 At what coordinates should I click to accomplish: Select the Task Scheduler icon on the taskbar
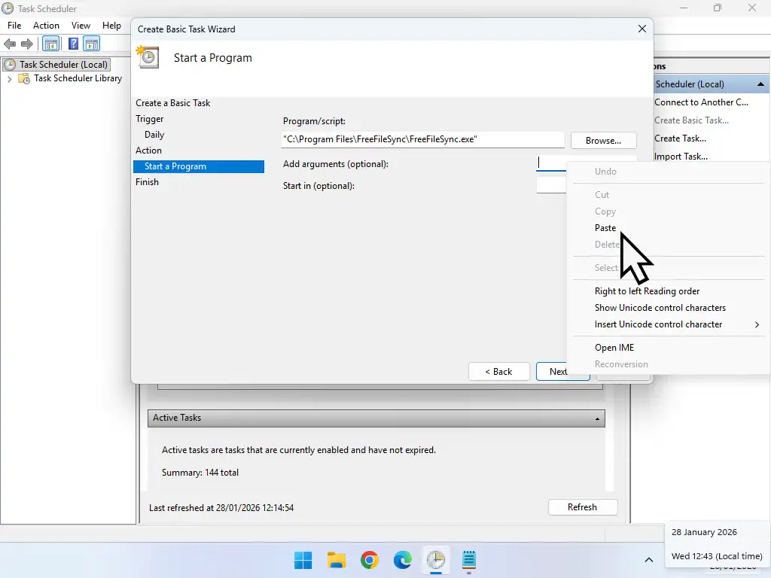point(437,560)
